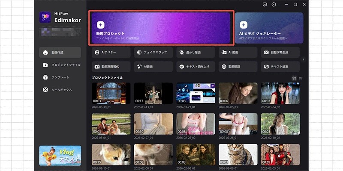Click the テンプレート sidebar icon
Viewport: 343px width, 171px height.
pos(45,77)
